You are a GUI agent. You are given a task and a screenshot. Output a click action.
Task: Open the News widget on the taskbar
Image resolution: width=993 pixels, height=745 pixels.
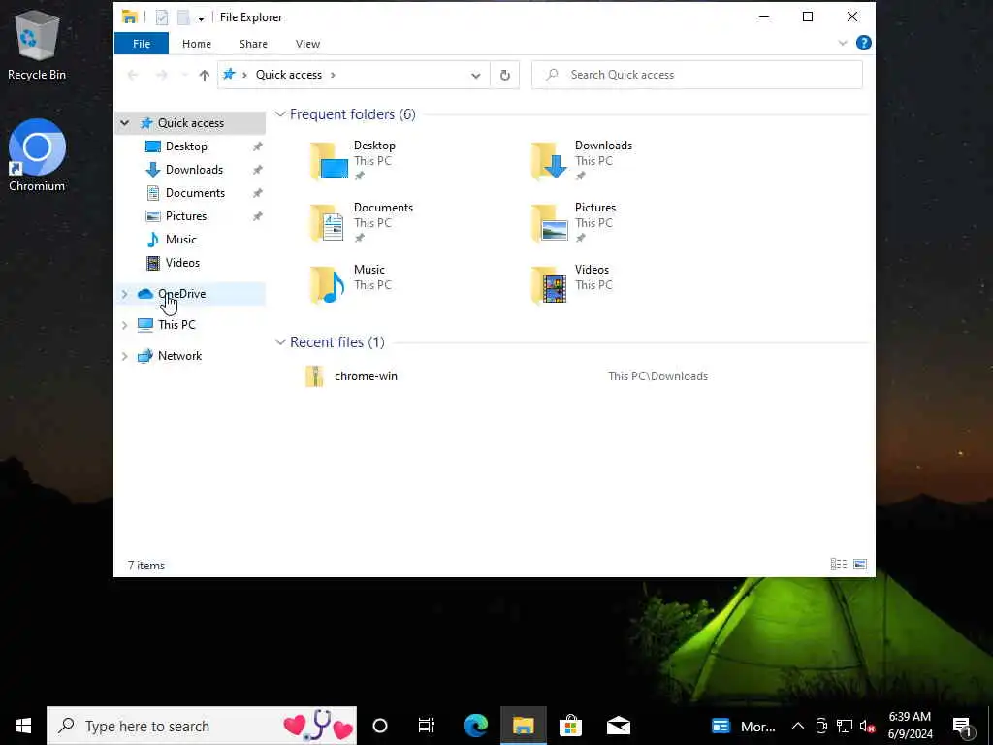coord(744,727)
